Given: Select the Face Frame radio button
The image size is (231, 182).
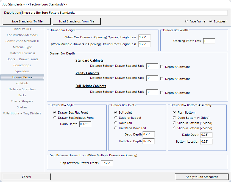Looking at the screenshot, I should (187, 21).
